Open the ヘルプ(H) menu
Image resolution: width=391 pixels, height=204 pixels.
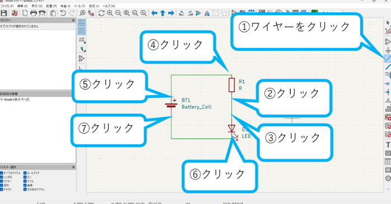coord(109,6)
